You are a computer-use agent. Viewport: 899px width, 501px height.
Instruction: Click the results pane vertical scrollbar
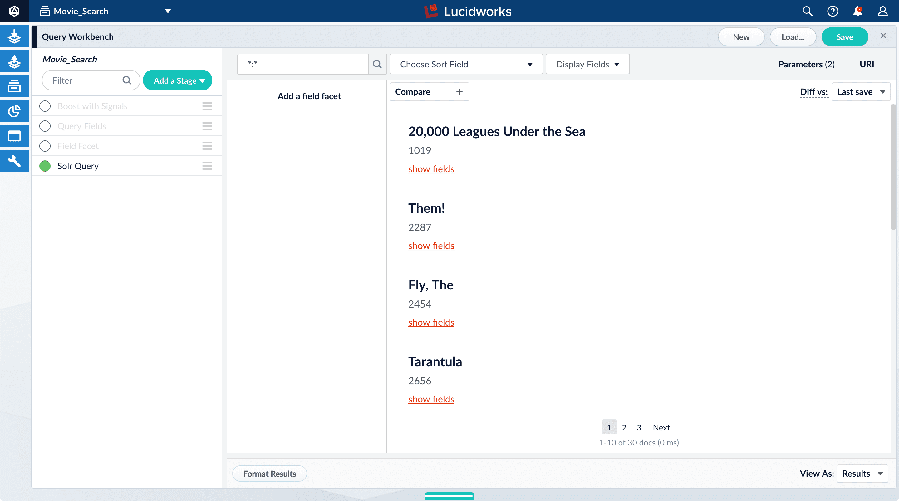893,168
